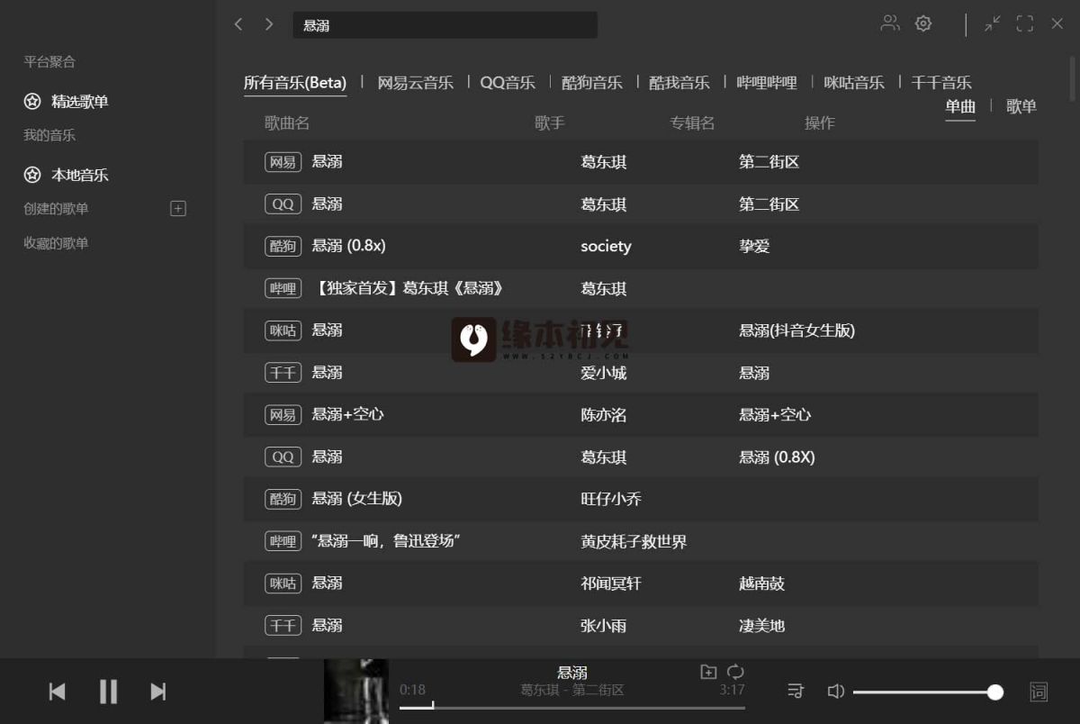Click the 酷狗 badge on the 旺仔小乔 row
The image size is (1080, 724).
click(283, 499)
